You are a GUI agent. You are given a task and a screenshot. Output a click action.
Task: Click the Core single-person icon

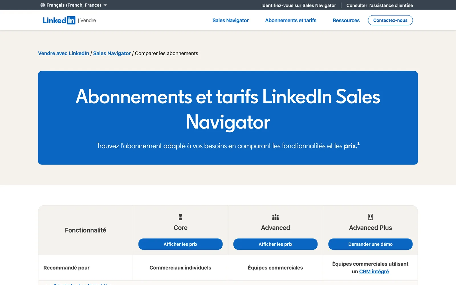180,217
